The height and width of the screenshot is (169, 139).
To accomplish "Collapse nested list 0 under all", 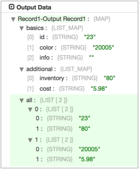I will (x=30, y=110).
